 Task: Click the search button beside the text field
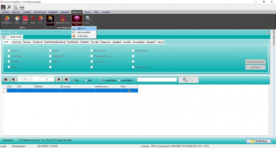[188, 79]
